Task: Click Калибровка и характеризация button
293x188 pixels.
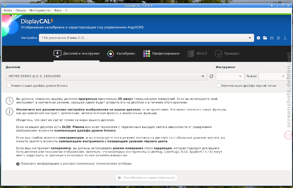Action: 146,177
